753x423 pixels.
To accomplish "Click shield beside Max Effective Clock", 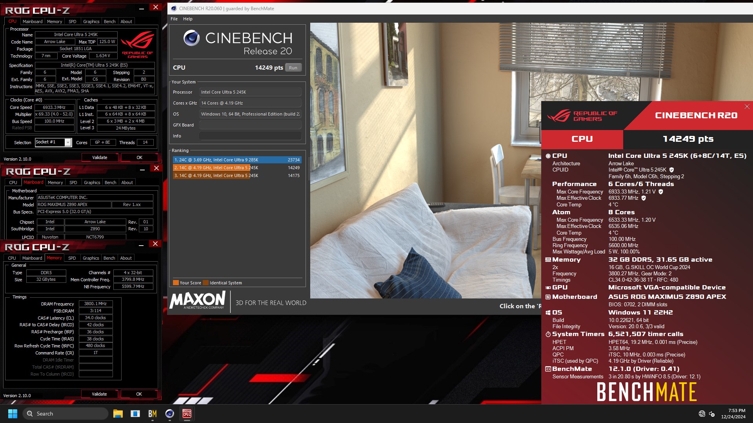I will [x=644, y=198].
